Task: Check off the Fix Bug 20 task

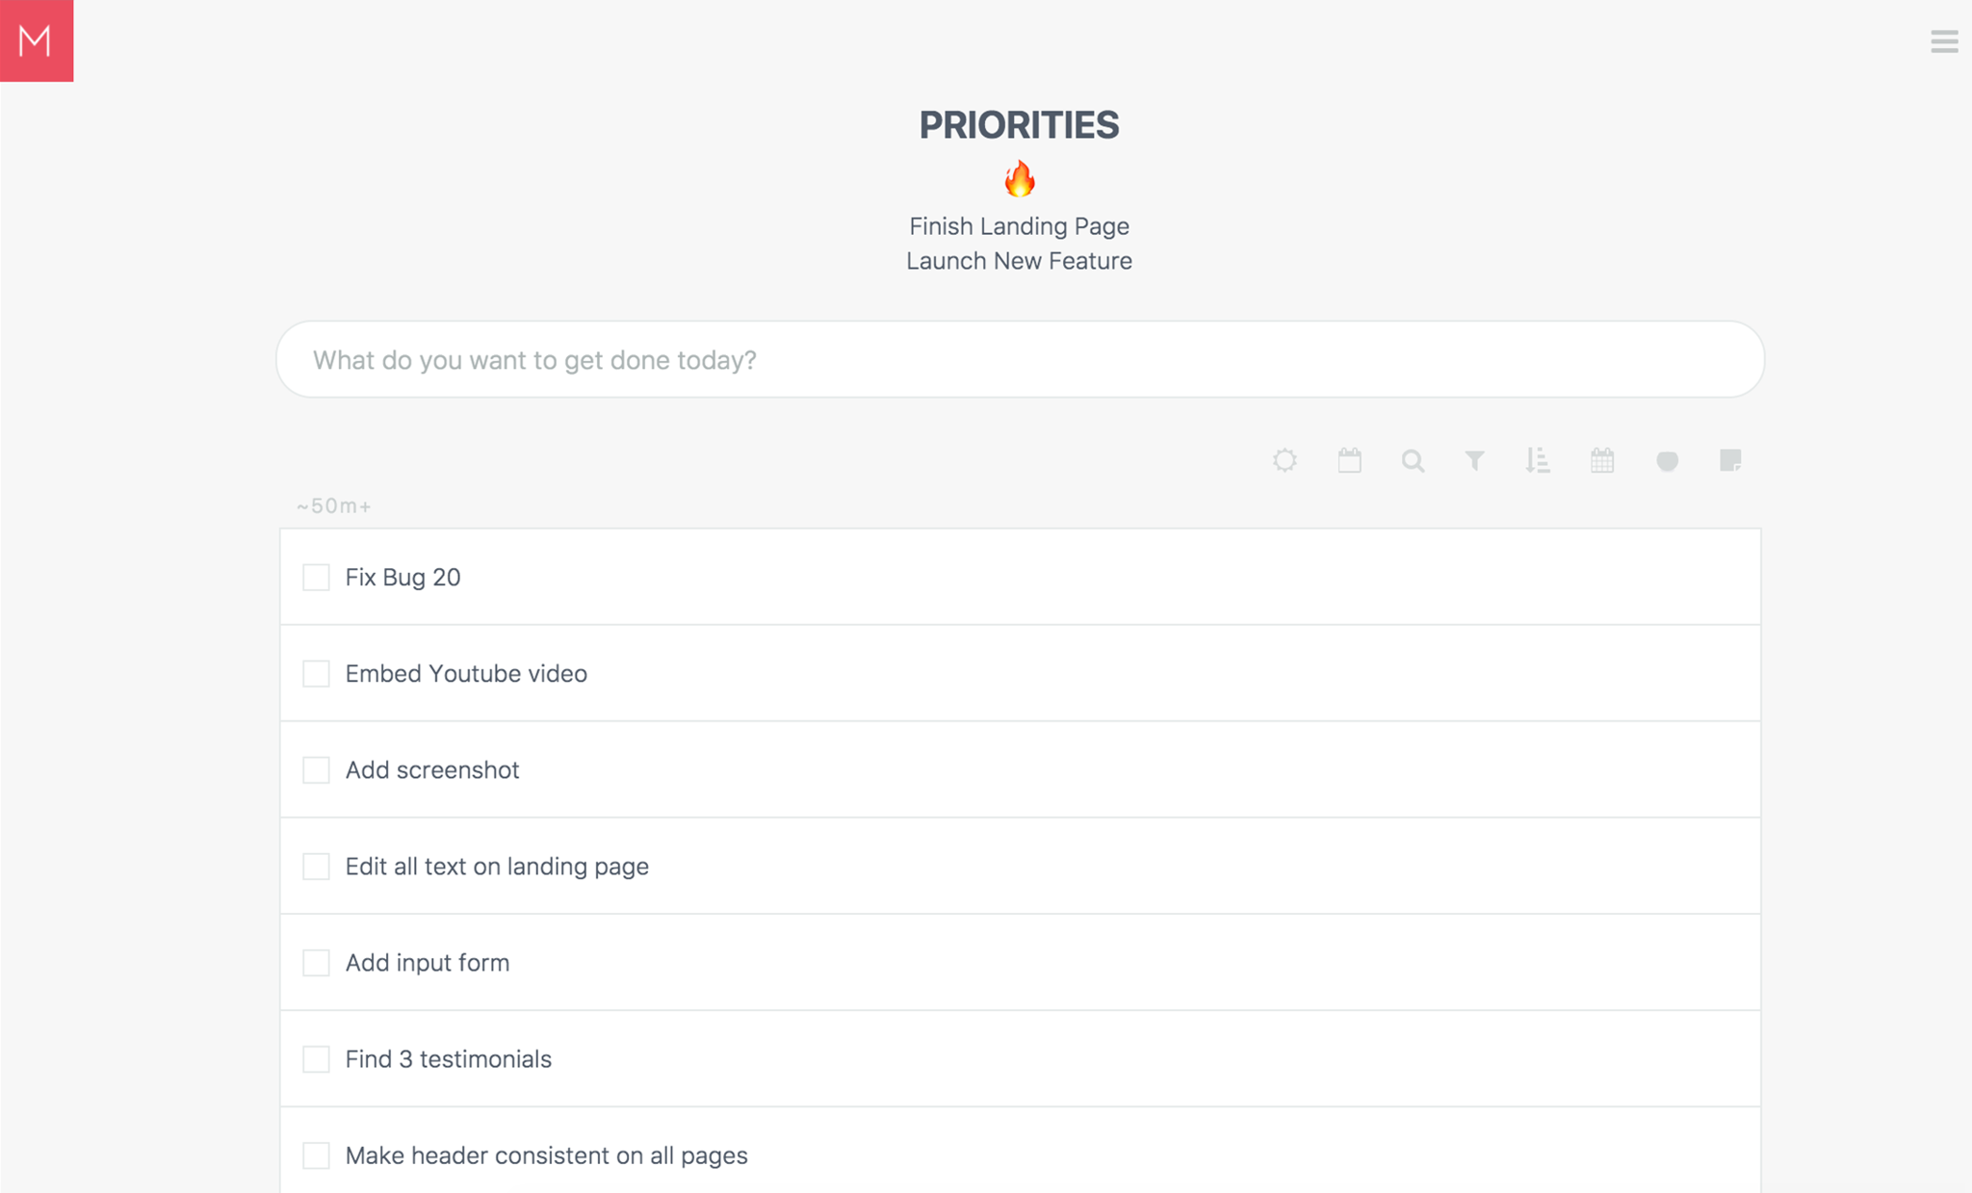Action: pos(316,577)
